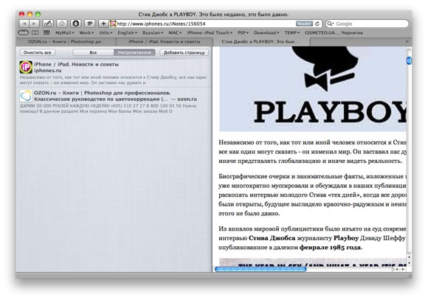Reload the page with the refresh icon
This screenshot has width=428, height=297.
tap(317, 24)
